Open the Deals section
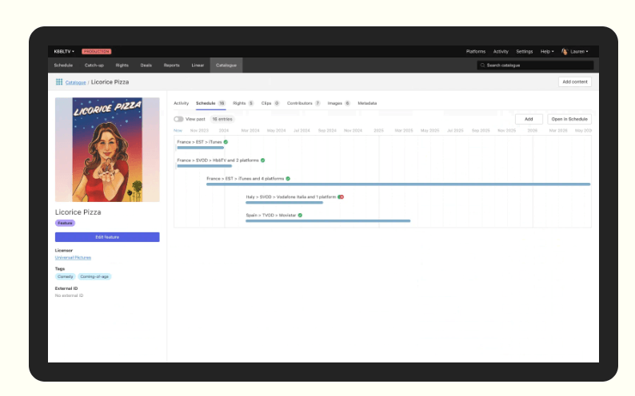This screenshot has width=635, height=396. [x=146, y=65]
